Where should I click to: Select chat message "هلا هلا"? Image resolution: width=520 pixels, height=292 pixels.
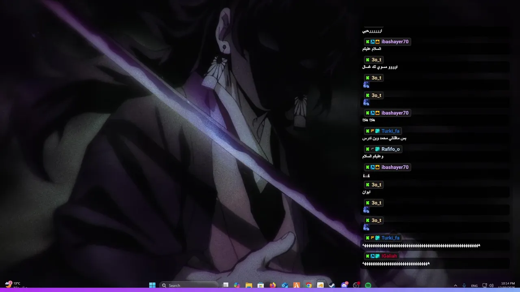(x=368, y=120)
